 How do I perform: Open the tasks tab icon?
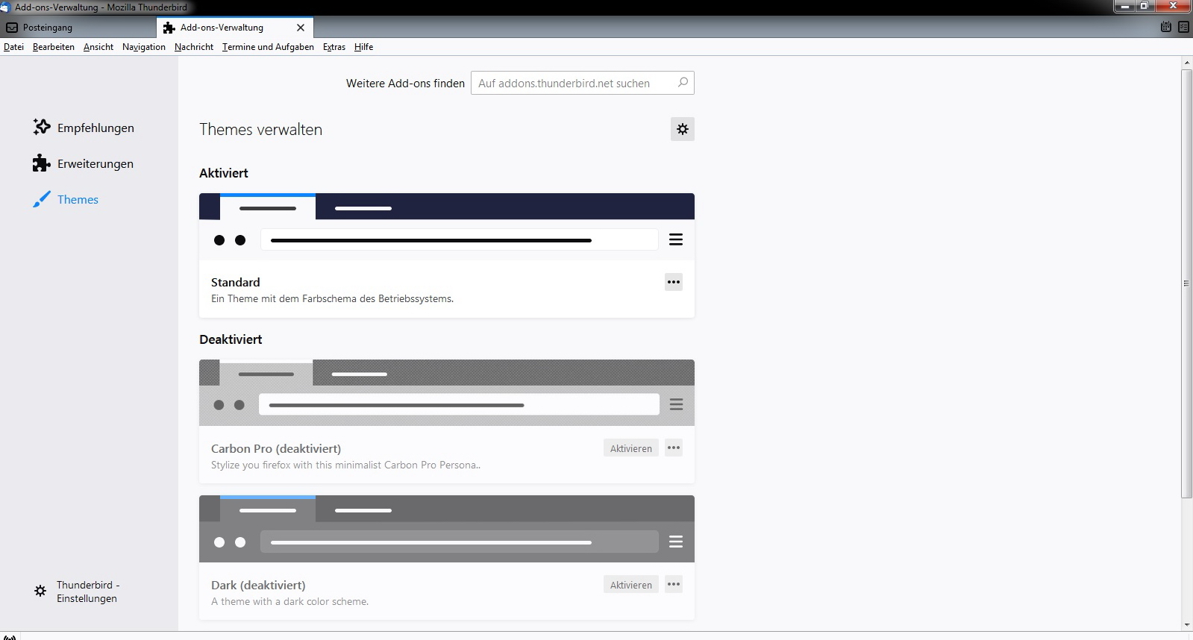(1183, 27)
